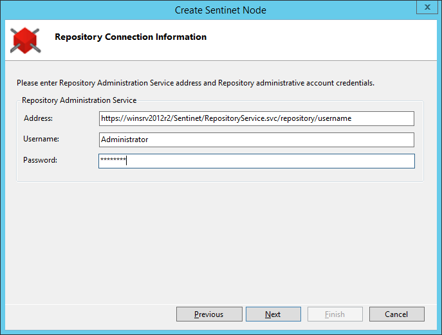The width and height of the screenshot is (442, 335).
Task: Cancel the node creation wizard
Action: [x=396, y=314]
